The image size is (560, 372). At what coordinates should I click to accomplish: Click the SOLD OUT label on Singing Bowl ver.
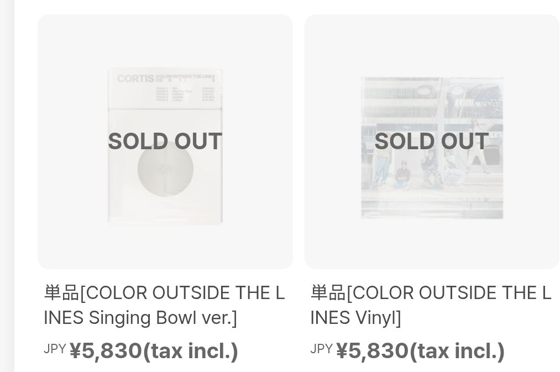(165, 142)
